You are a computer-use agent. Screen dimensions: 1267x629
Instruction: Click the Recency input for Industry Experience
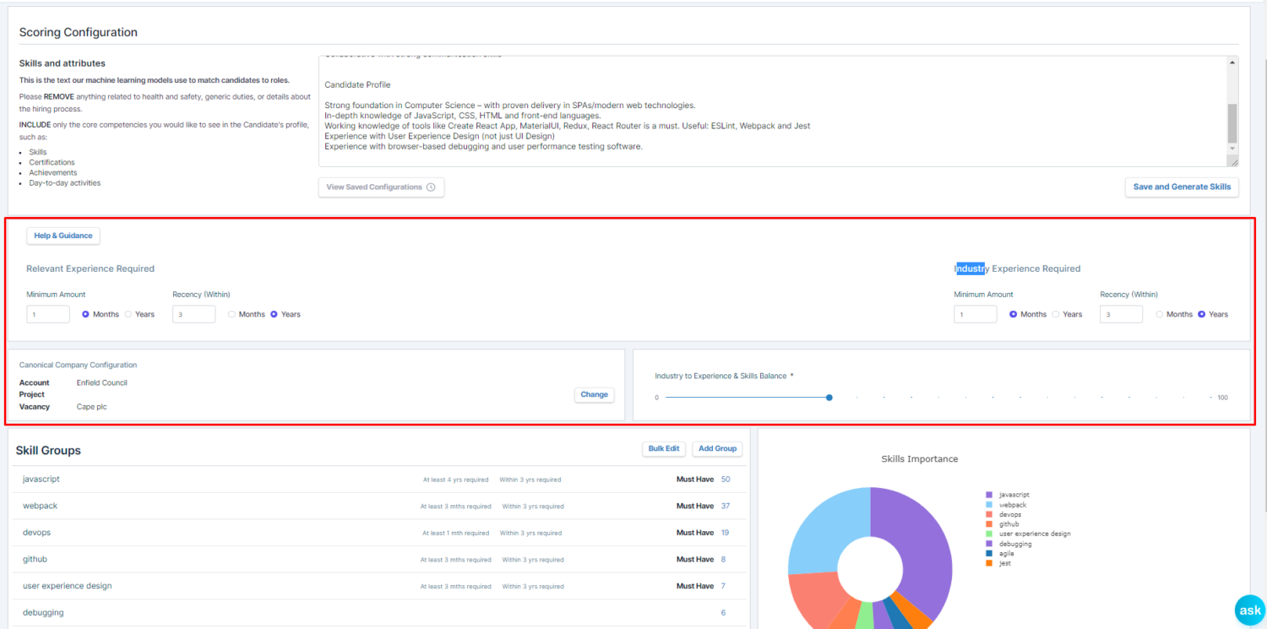coord(1121,314)
